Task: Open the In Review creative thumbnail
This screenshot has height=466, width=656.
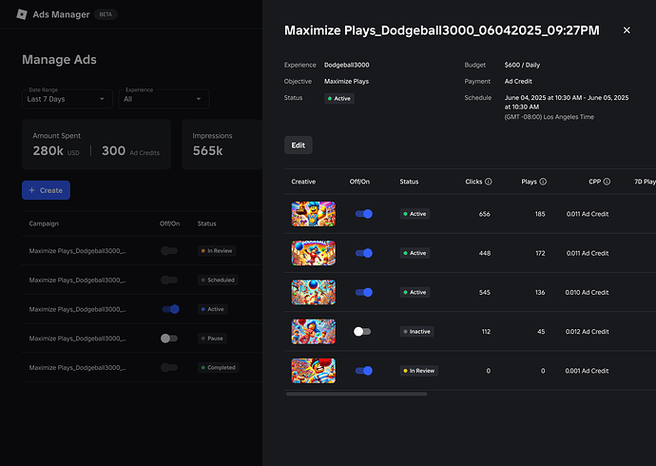Action: tap(314, 371)
